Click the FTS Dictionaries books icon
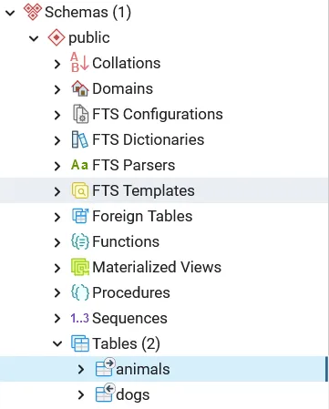329x409 pixels. [80, 139]
